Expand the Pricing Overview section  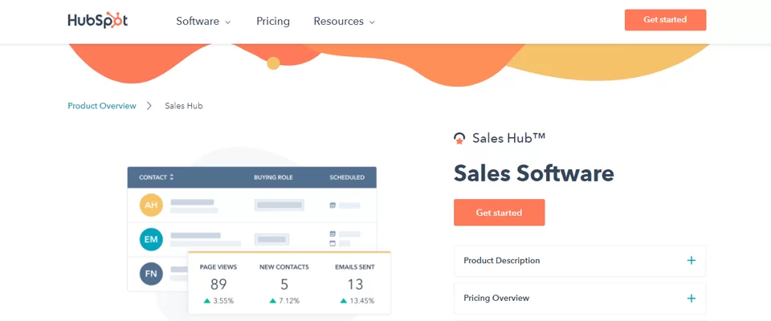tap(580, 299)
